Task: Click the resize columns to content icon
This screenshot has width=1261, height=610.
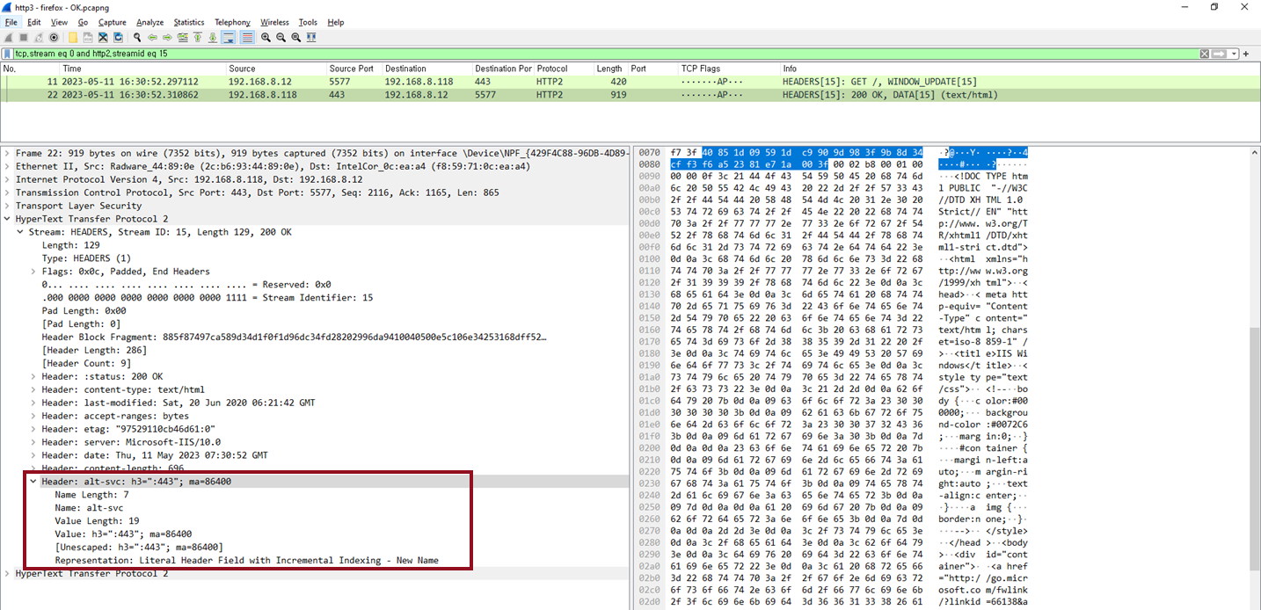Action: click(311, 38)
